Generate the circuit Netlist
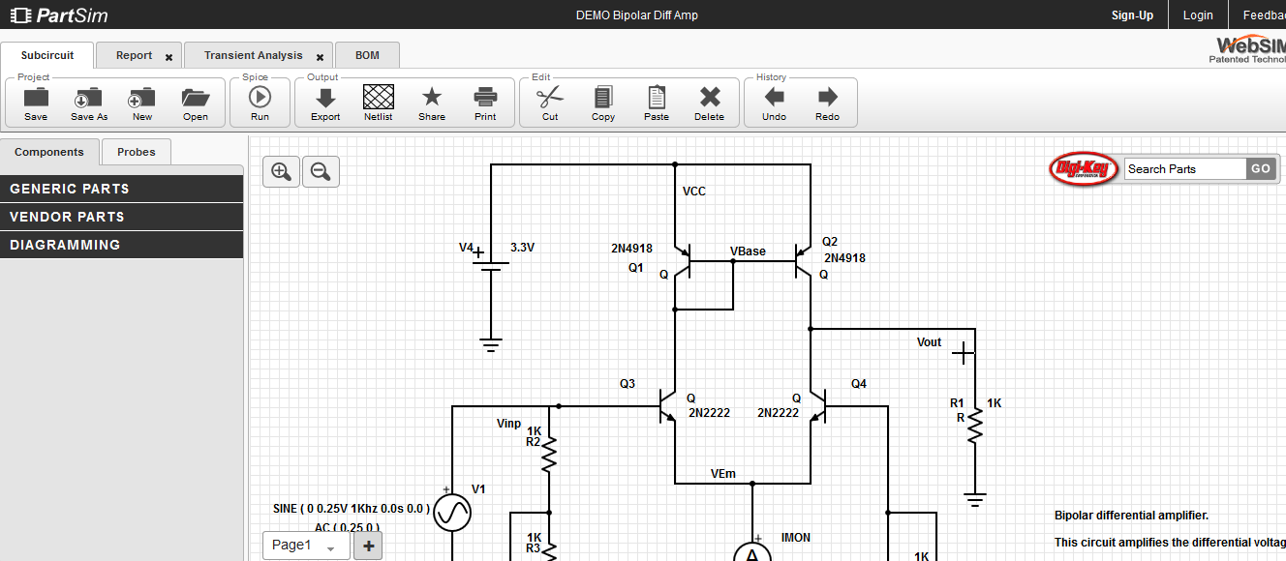 click(378, 102)
